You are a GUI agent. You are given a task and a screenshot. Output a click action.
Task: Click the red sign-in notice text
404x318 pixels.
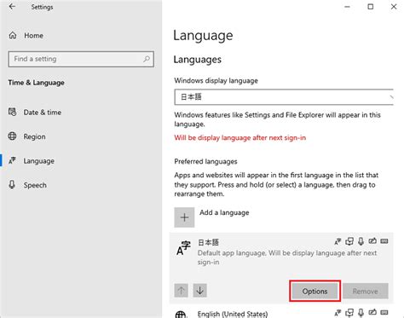click(x=240, y=138)
